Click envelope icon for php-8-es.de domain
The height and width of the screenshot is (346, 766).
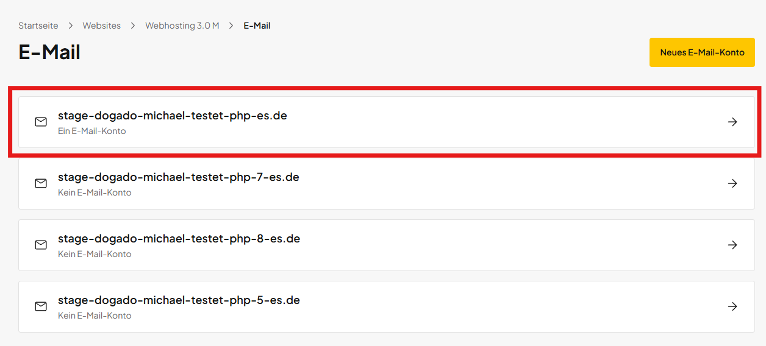(x=41, y=245)
